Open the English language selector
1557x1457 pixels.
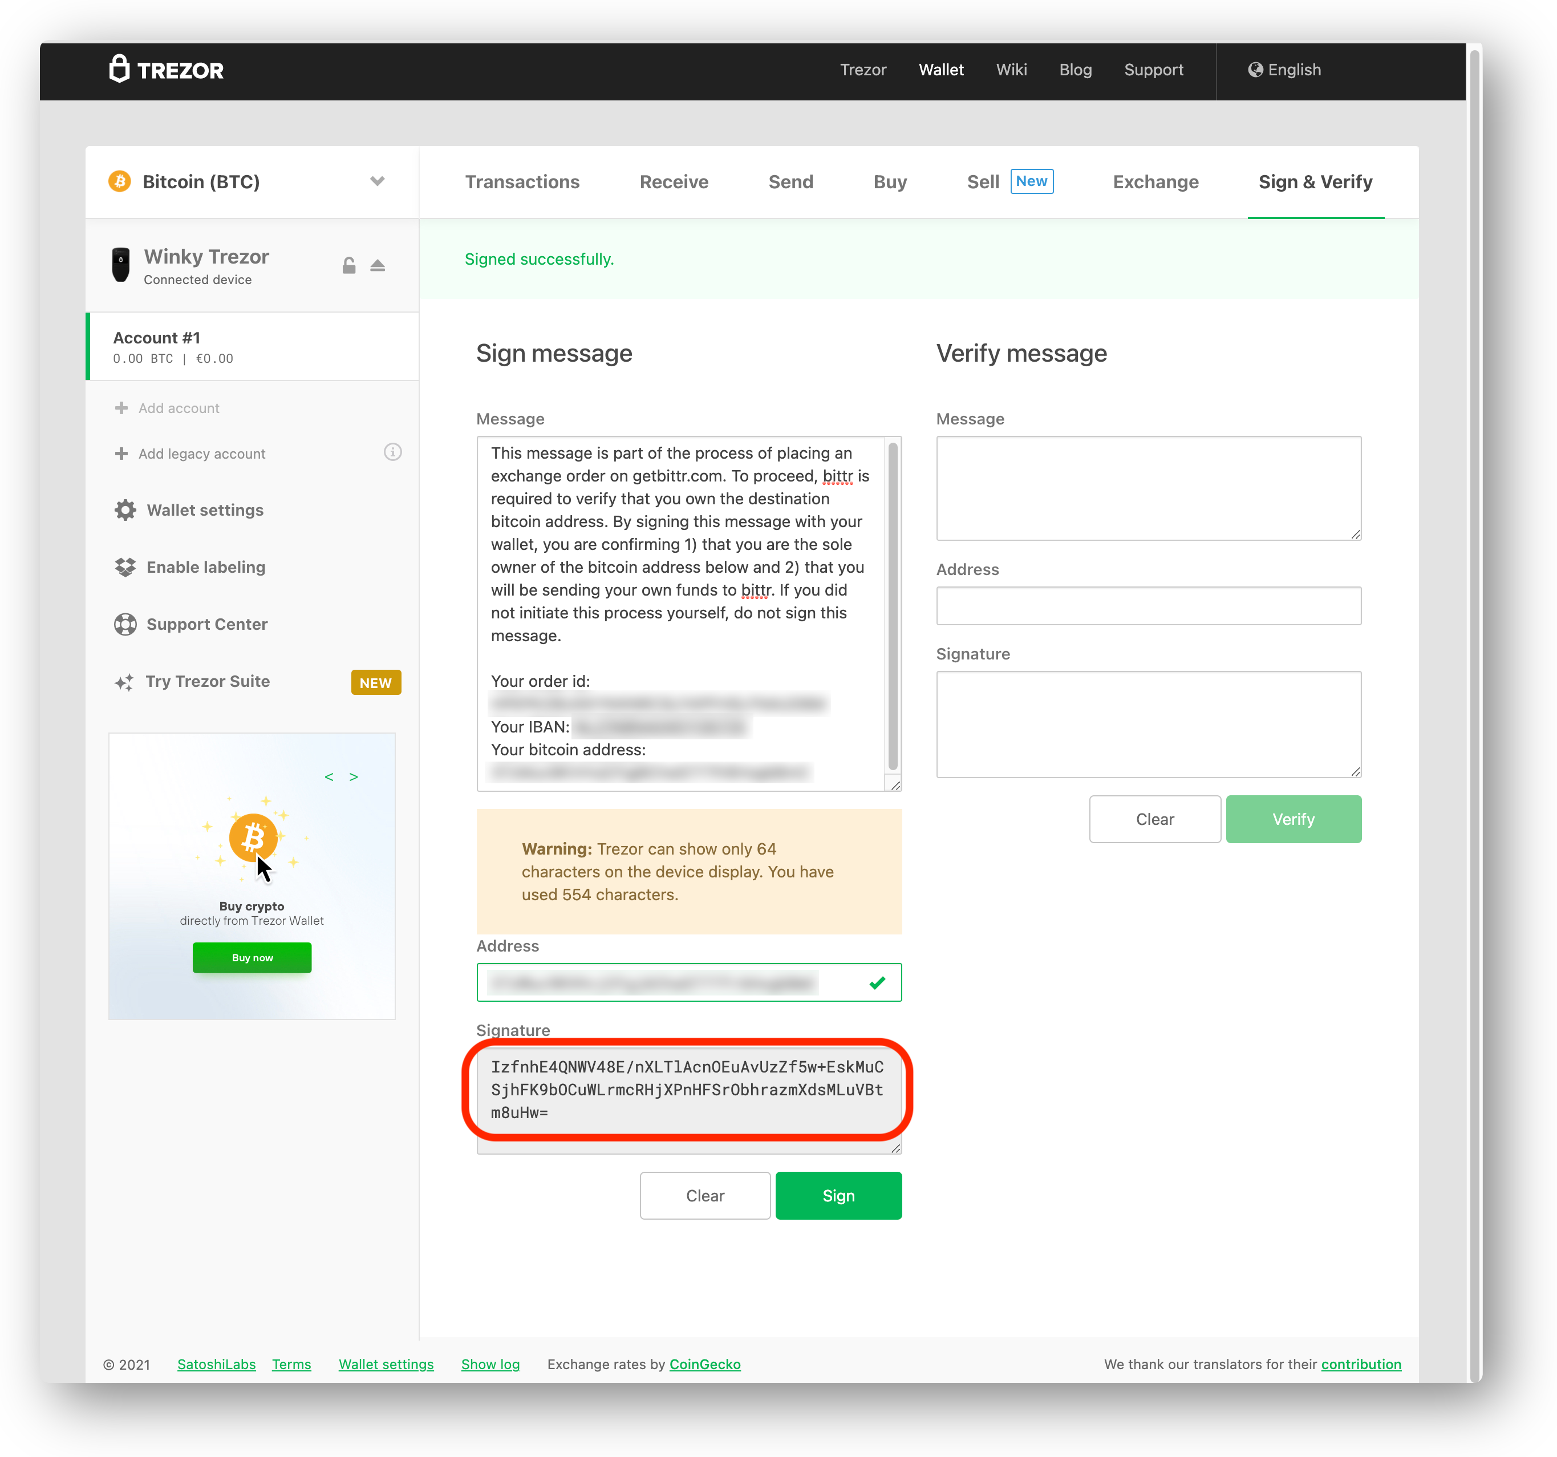pyautogui.click(x=1284, y=70)
